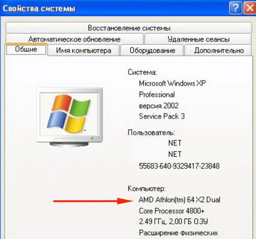Click the Свойства системы title bar

pyautogui.click(x=114, y=8)
